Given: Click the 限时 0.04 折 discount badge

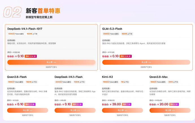Looking at the screenshot, I should tap(31, 56).
